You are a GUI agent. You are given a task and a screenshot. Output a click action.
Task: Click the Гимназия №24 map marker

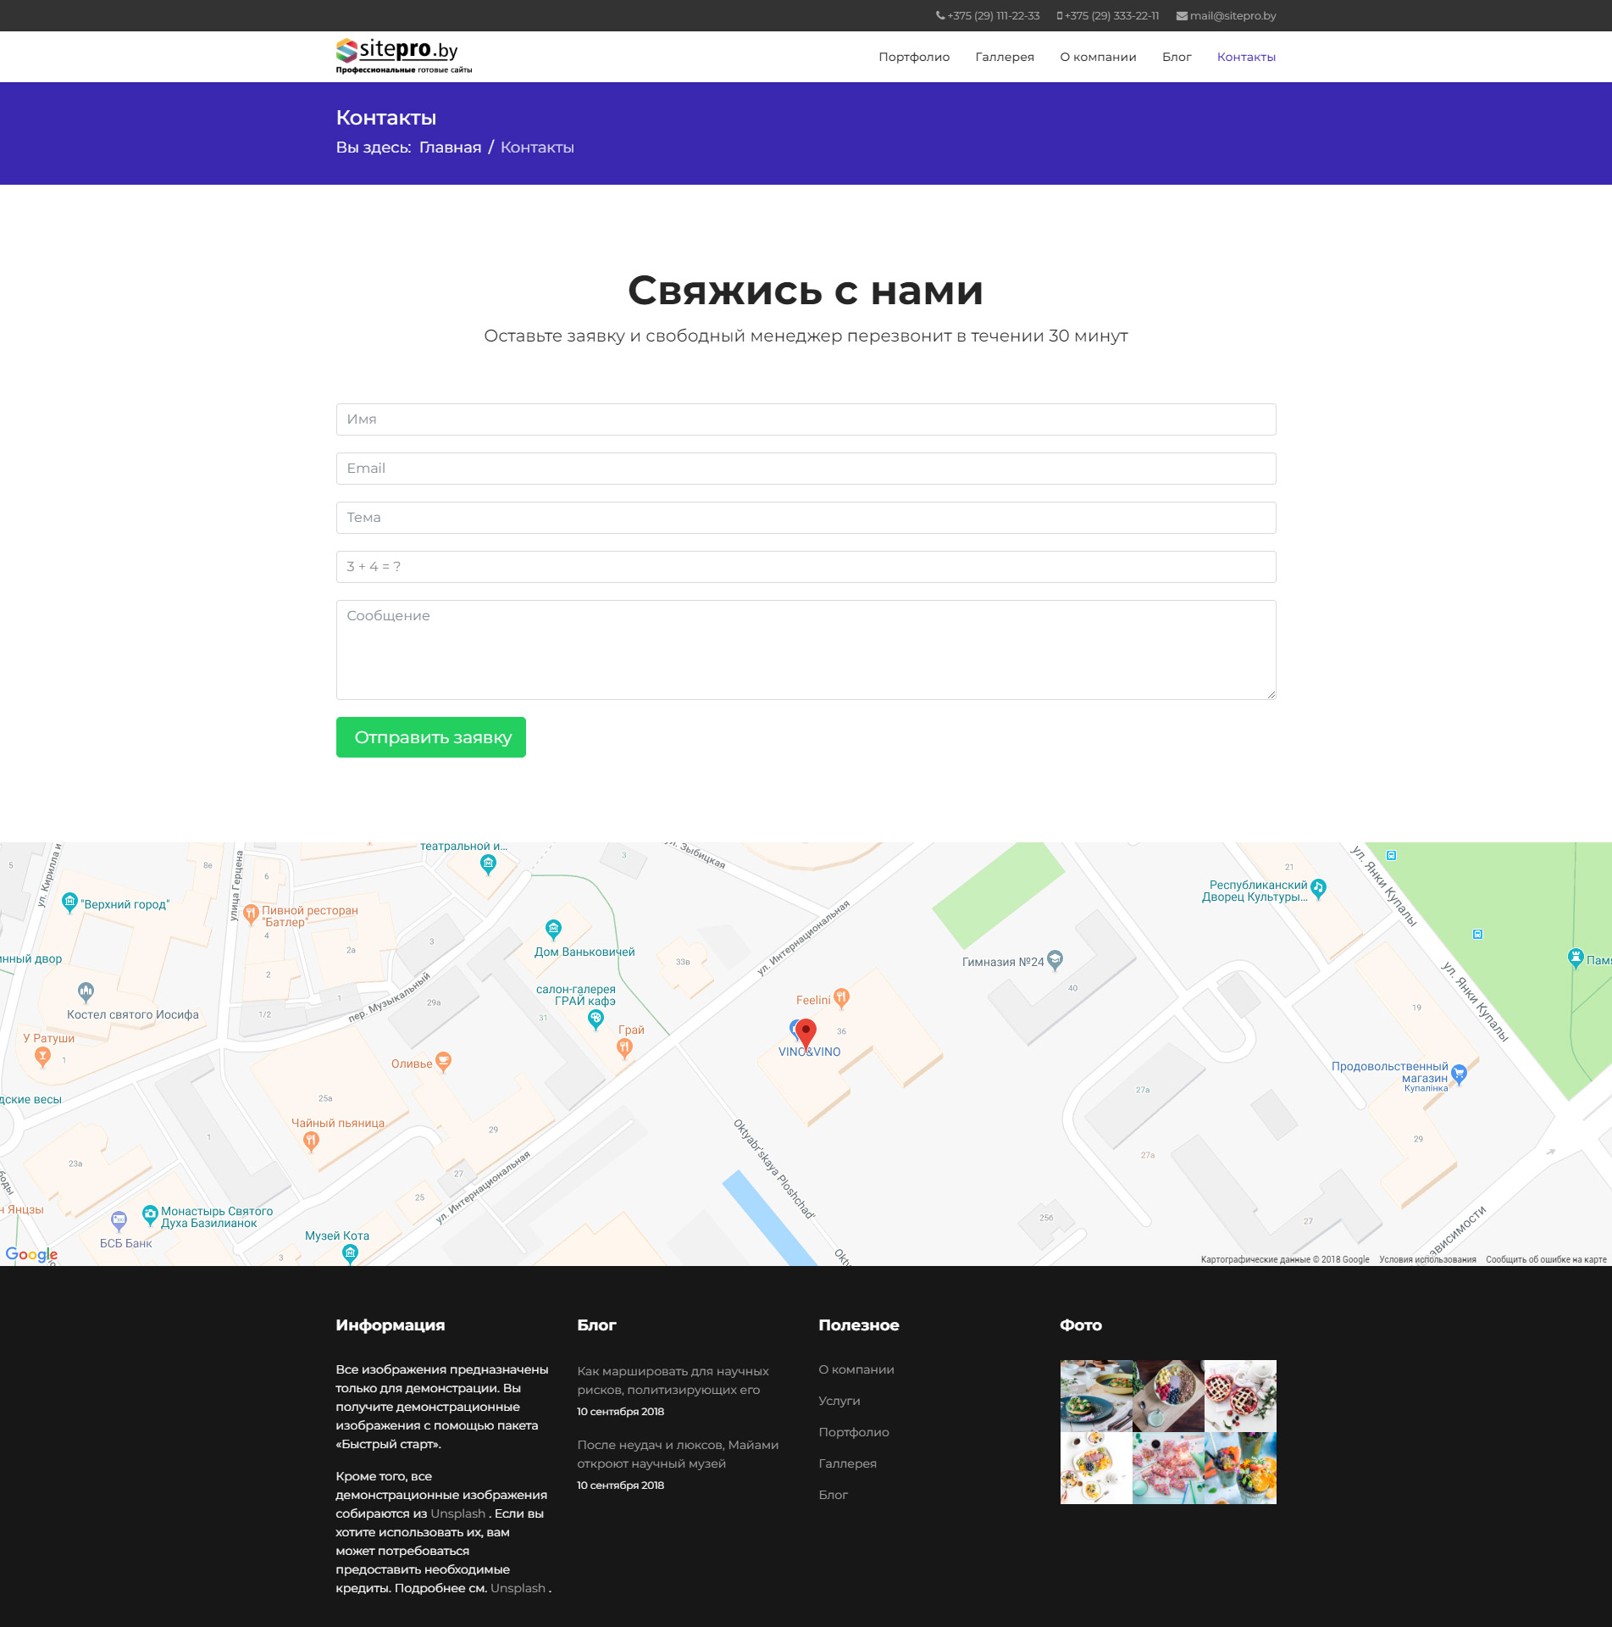click(1055, 960)
